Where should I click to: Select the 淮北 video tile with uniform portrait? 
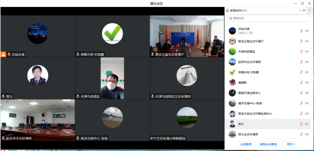point(38,78)
